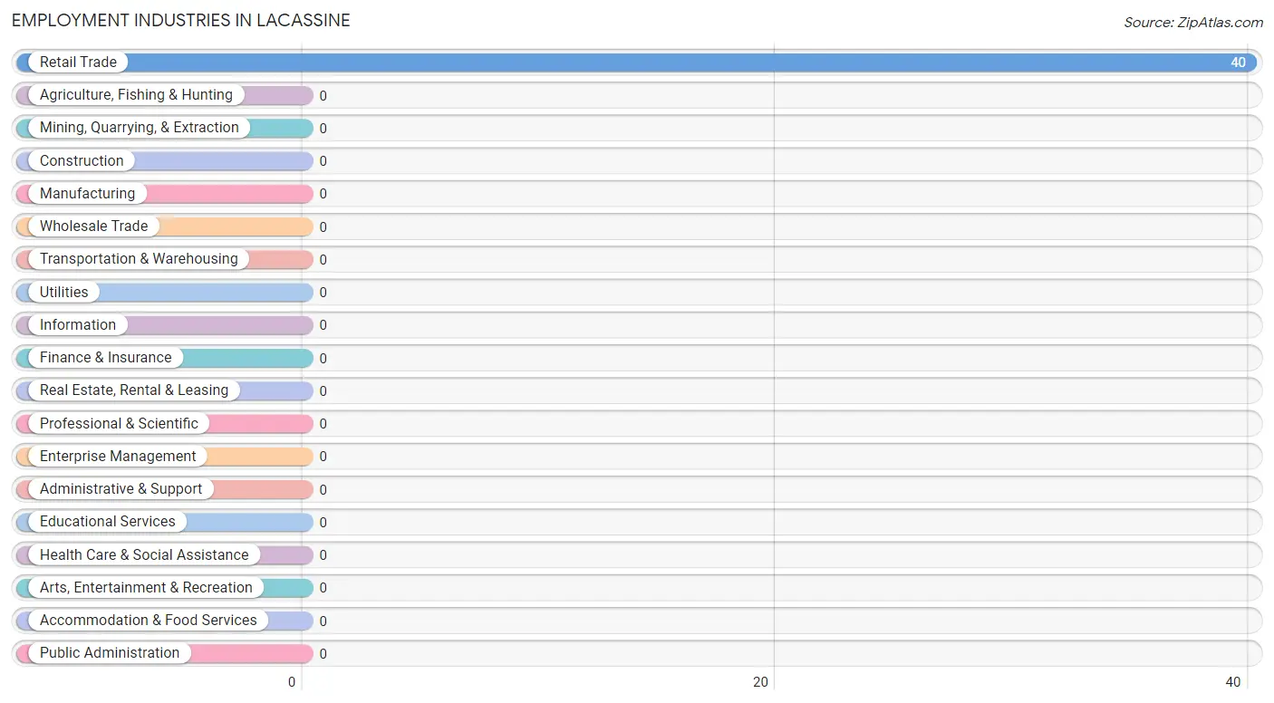Select the Administrative & Support label
The image size is (1274, 703).
(x=121, y=489)
